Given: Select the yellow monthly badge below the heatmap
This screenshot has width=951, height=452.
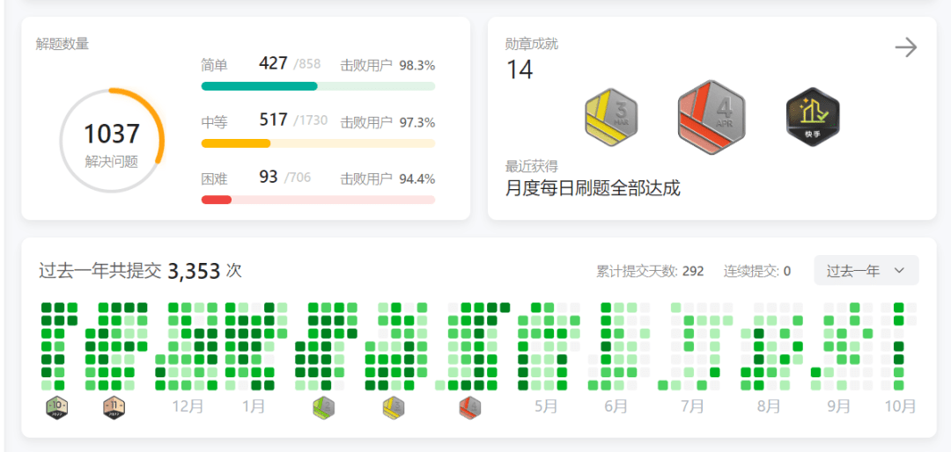Looking at the screenshot, I should pyautogui.click(x=394, y=406).
